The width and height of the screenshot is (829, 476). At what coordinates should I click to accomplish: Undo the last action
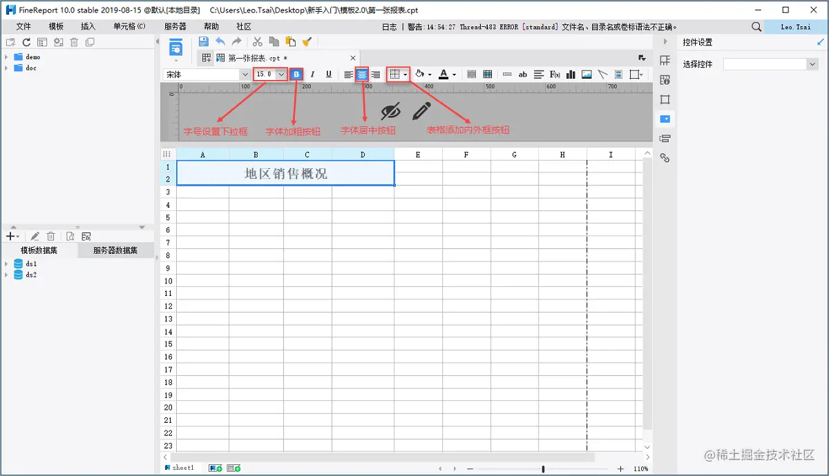pyautogui.click(x=220, y=41)
